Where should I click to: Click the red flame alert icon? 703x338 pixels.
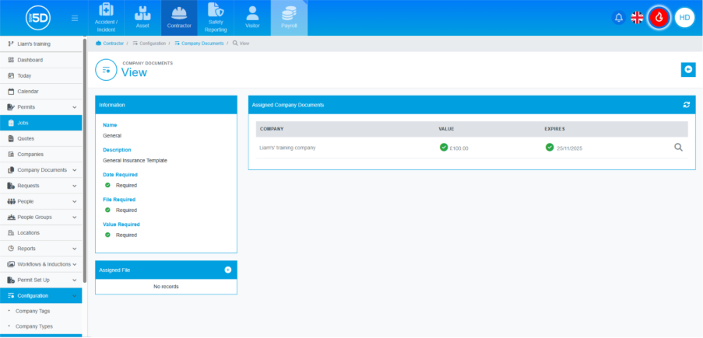pyautogui.click(x=659, y=17)
